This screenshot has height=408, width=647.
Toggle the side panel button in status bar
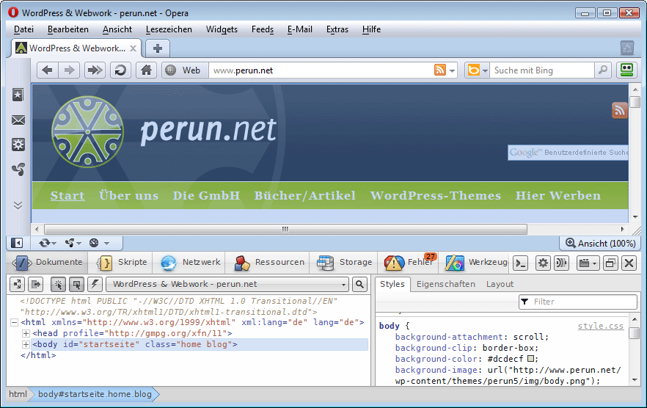17,243
